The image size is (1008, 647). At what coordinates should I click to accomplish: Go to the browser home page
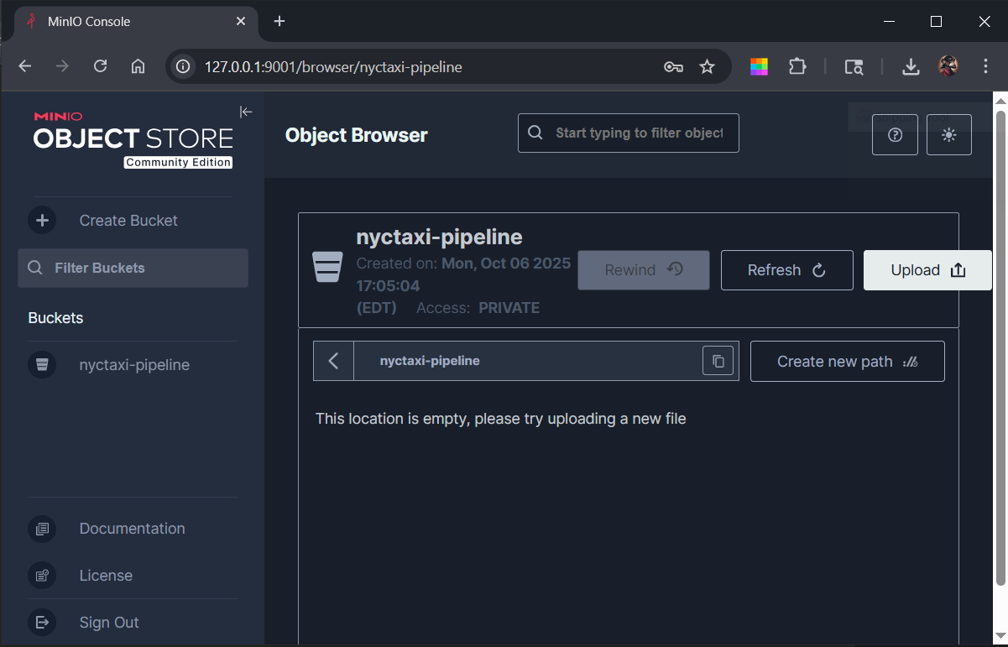[138, 66]
